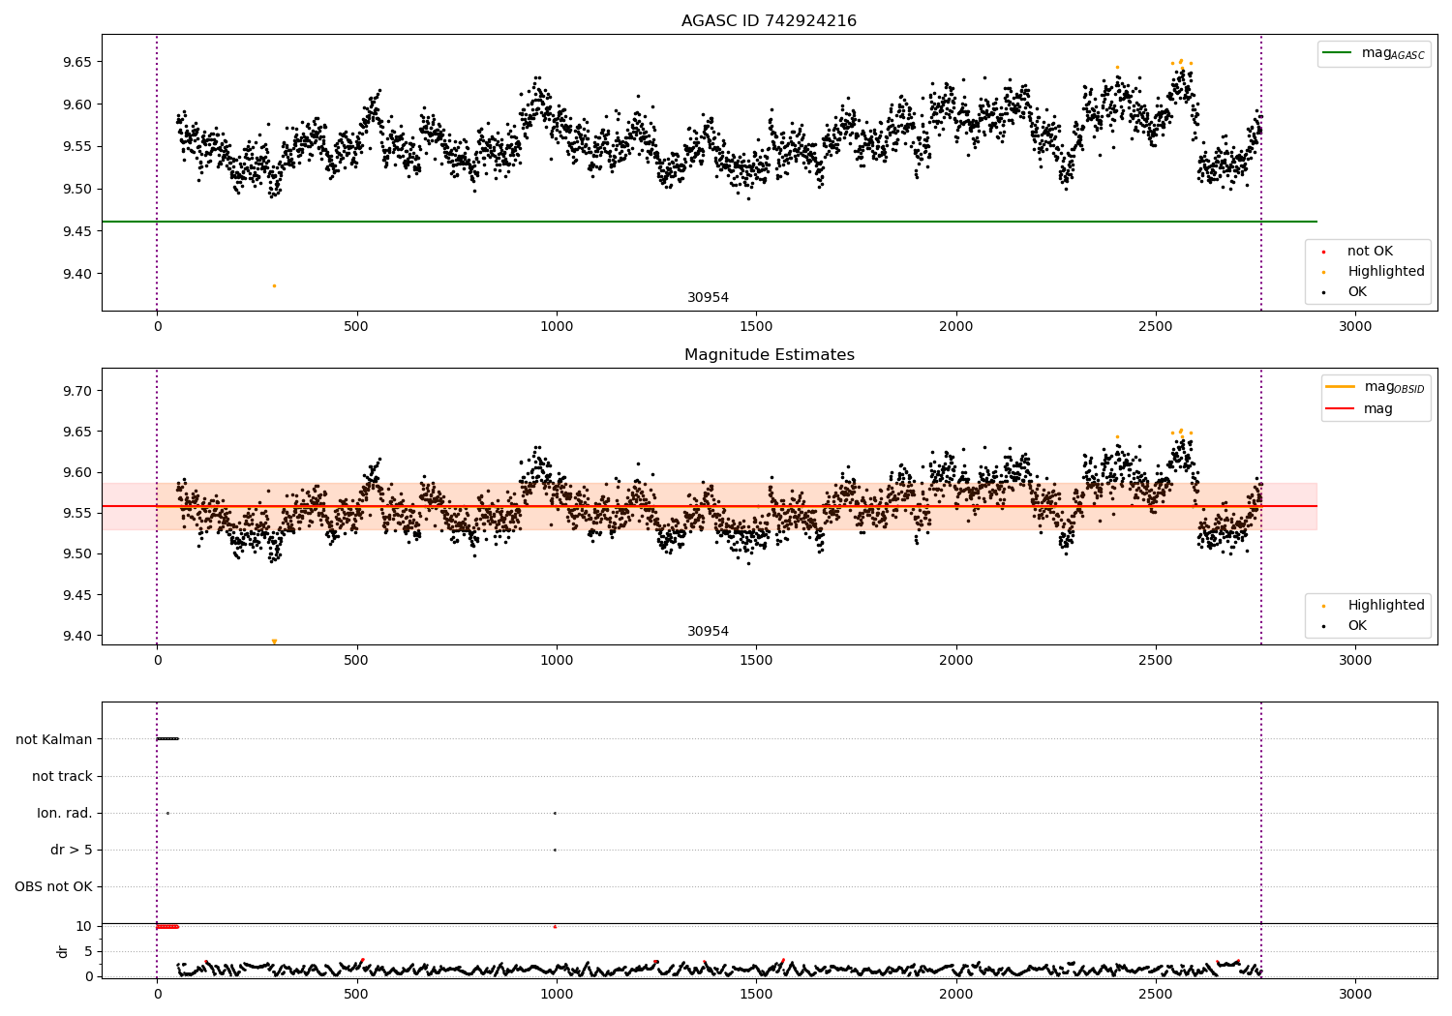Click the orange triangle marker at bottom of middle plot
Screen dimensions: 1452x1016
[x=274, y=642]
